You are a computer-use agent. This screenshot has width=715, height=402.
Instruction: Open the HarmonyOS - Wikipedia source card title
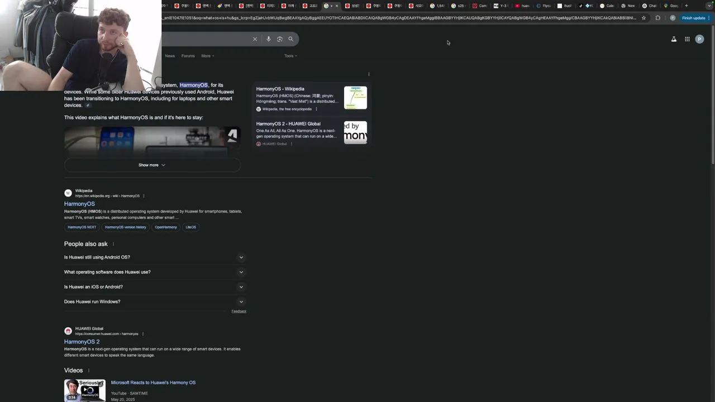(x=280, y=89)
